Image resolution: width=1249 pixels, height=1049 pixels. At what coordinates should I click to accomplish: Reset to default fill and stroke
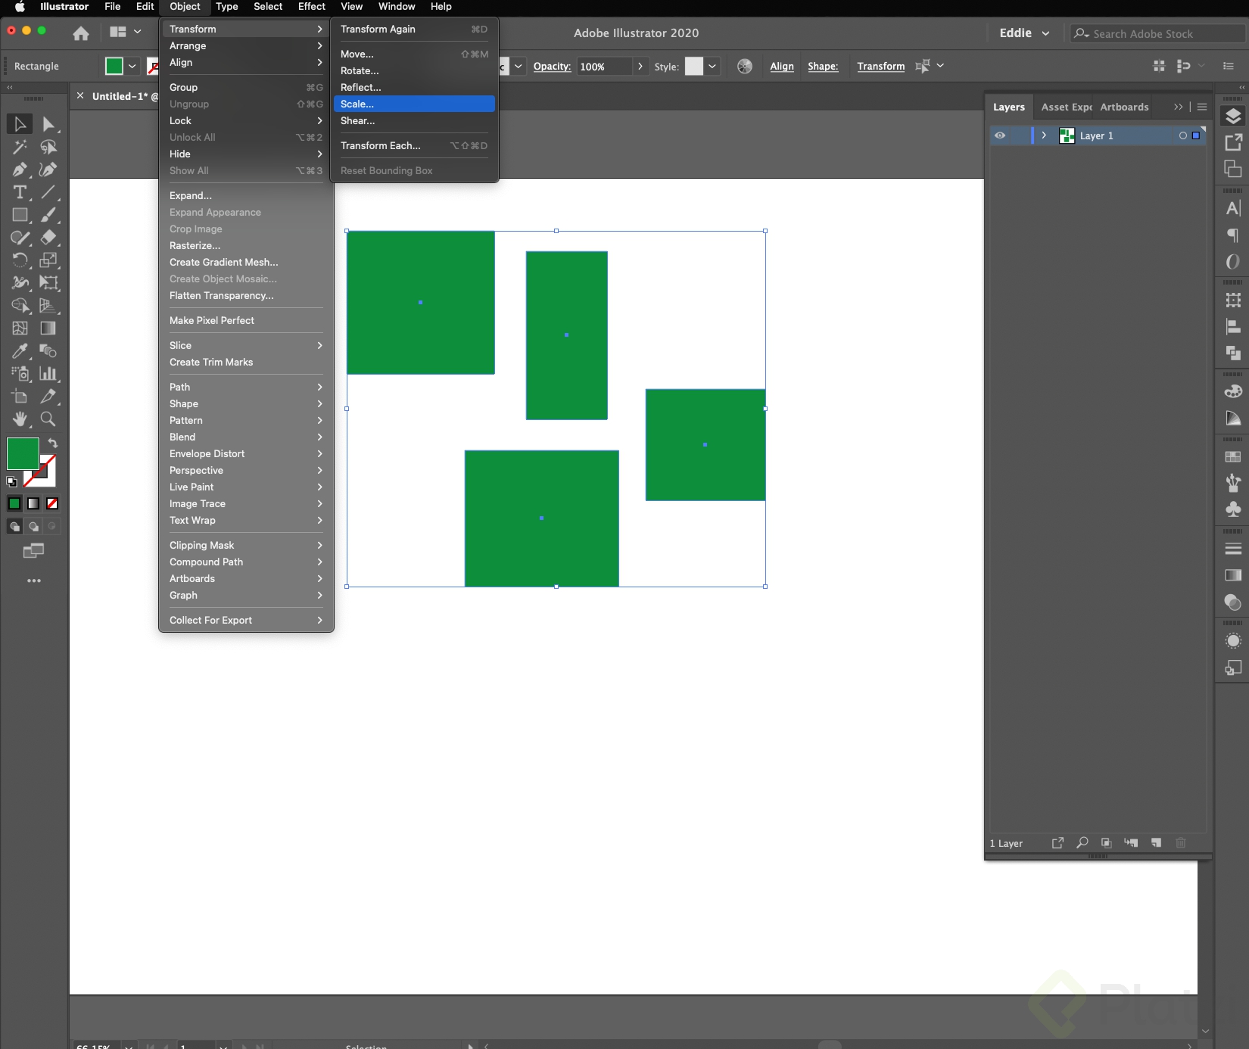coord(11,481)
